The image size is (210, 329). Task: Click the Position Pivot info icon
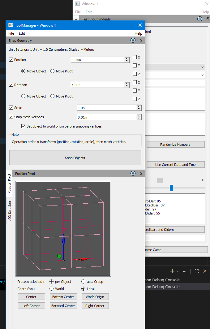pos(133,173)
